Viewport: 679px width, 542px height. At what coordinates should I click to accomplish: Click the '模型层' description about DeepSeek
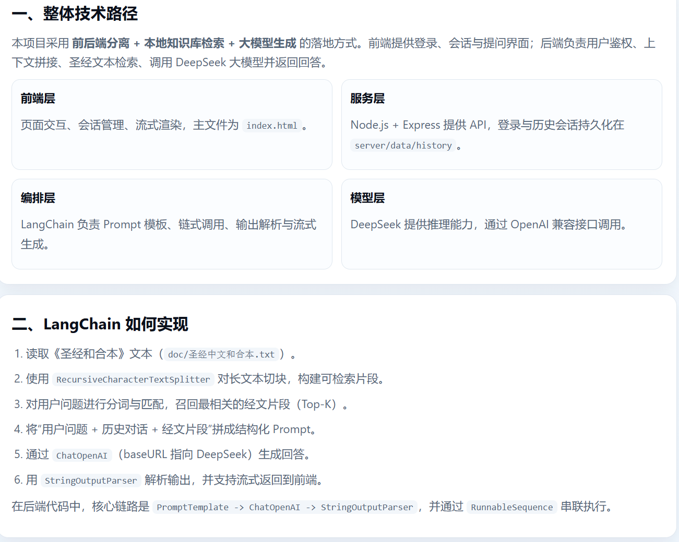[x=490, y=225]
